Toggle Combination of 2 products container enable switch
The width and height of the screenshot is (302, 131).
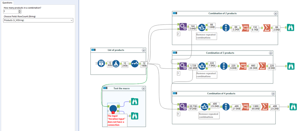[175, 13]
